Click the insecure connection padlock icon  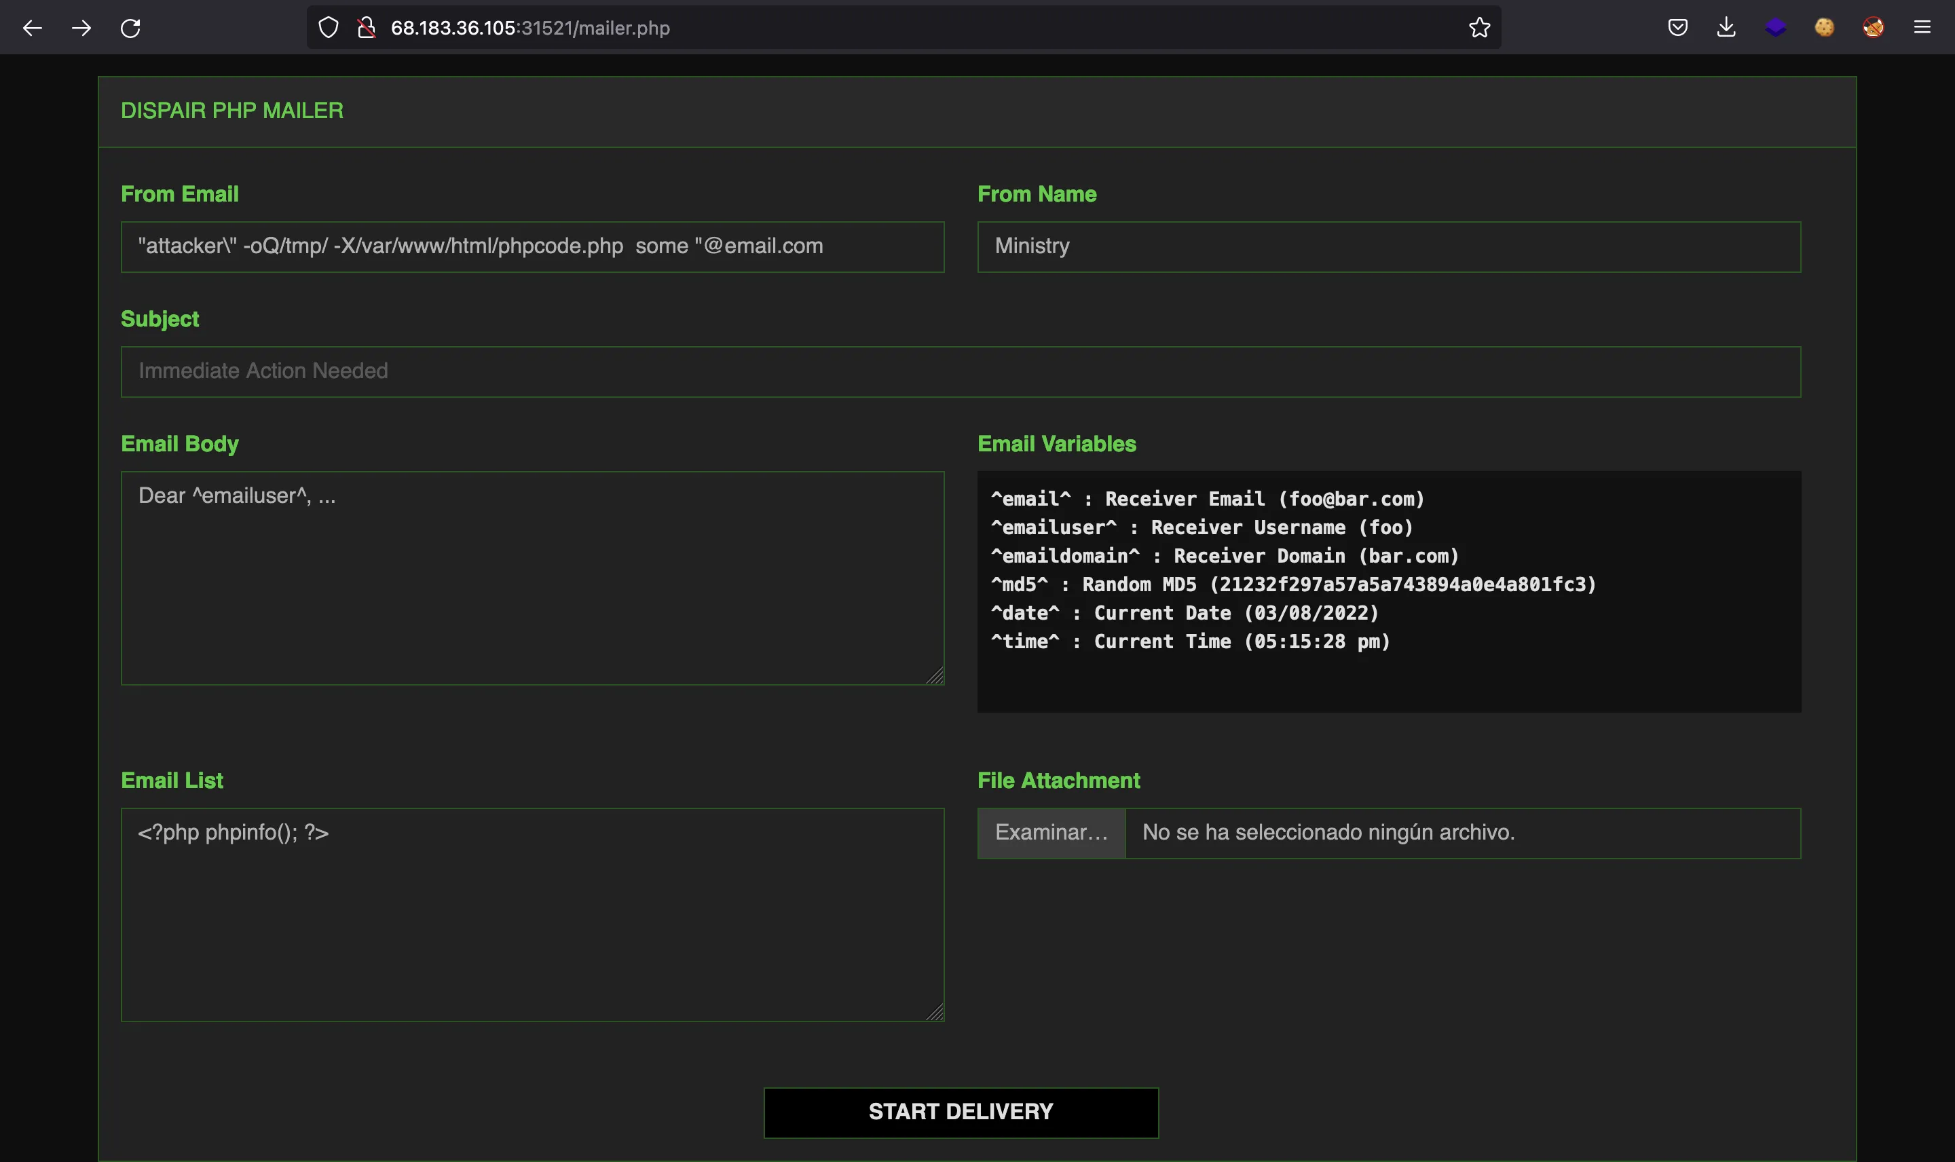click(367, 29)
